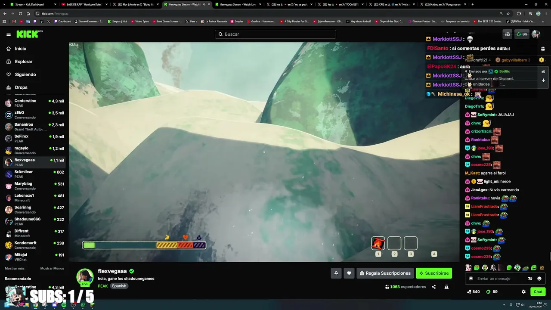Image resolution: width=551 pixels, height=310 pixels.
Task: Click Mostrar Menos in sidebar
Action: 52,268
